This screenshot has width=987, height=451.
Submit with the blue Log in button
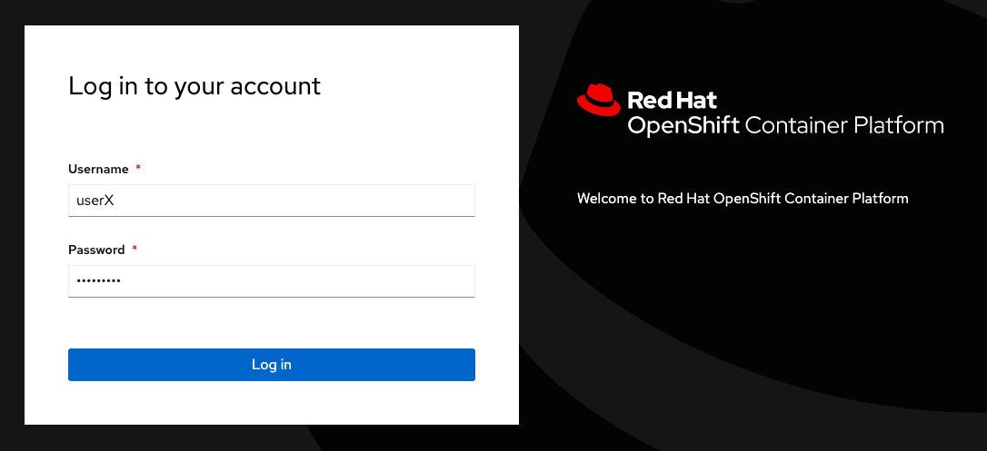pyautogui.click(x=272, y=364)
